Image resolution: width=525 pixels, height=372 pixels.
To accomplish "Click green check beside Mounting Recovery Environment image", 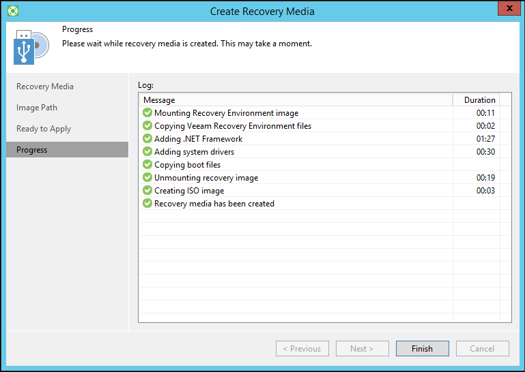I will 147,113.
